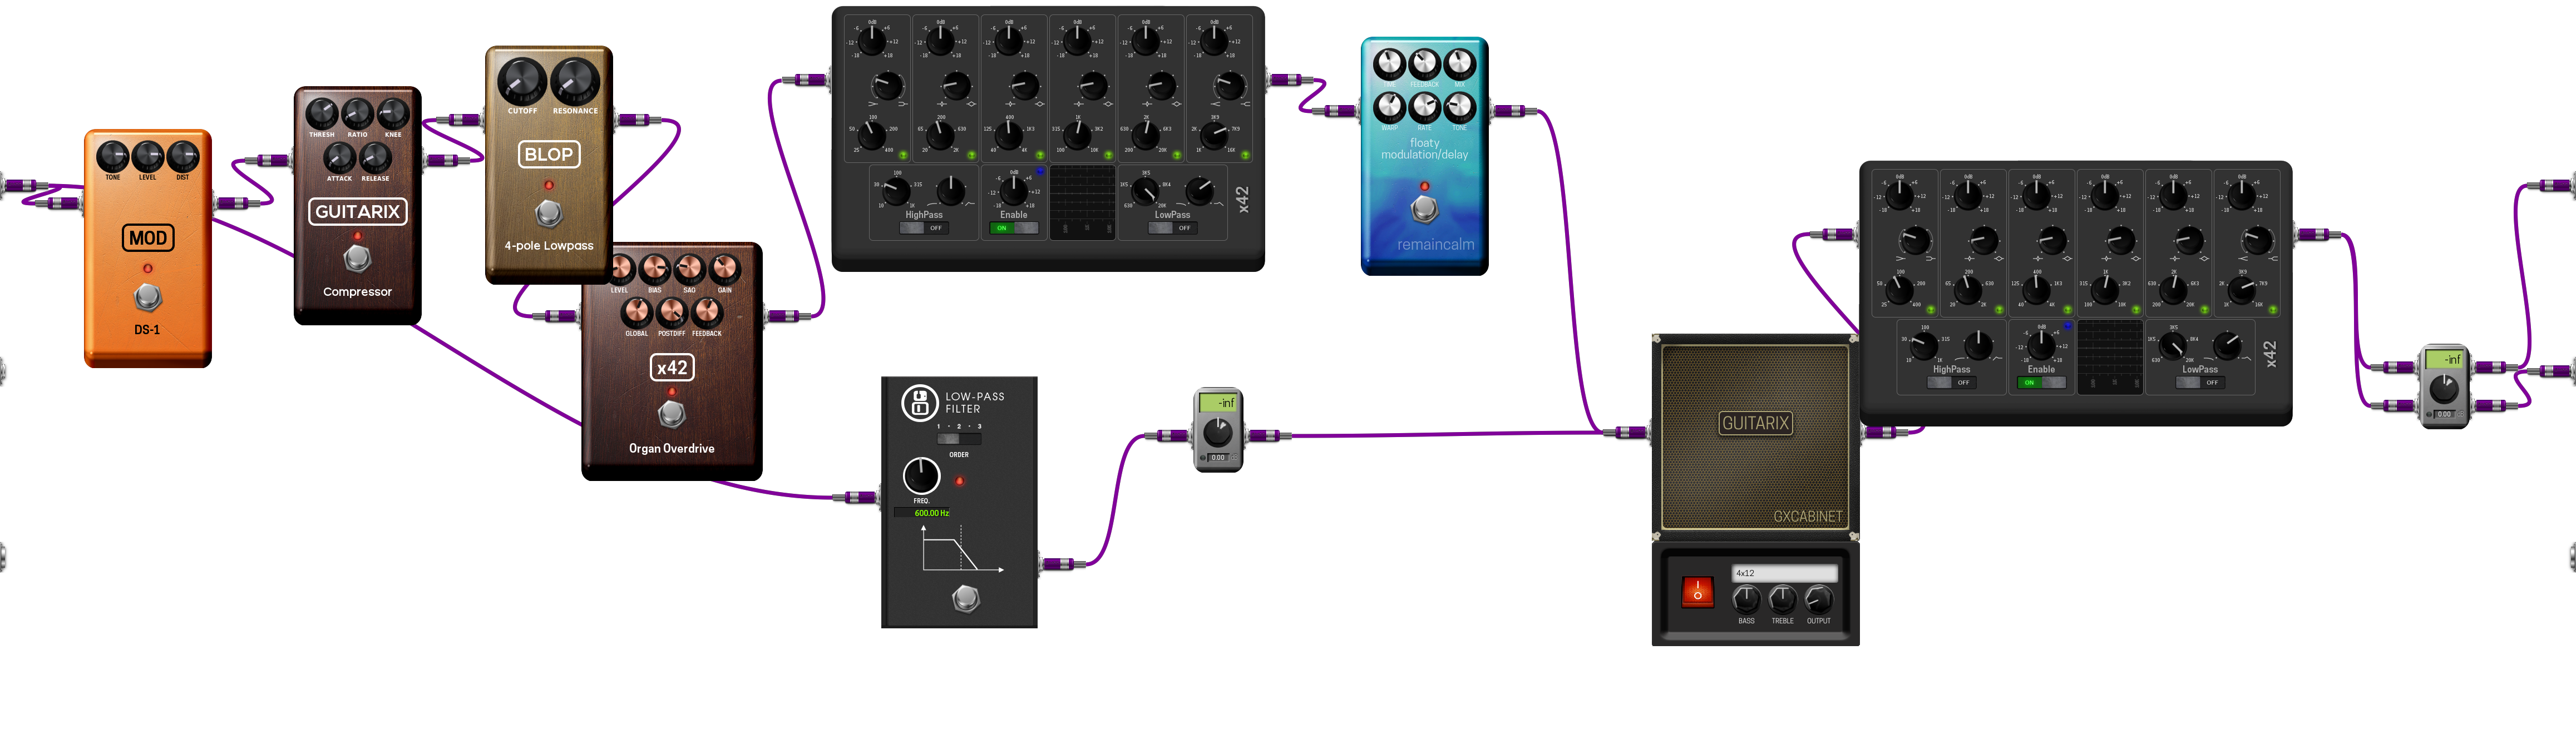
Task: Click the FEEDBACK knob on floaty pedal
Action: pyautogui.click(x=1424, y=64)
